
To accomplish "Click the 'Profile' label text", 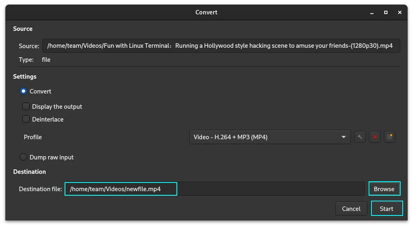I will [32, 137].
